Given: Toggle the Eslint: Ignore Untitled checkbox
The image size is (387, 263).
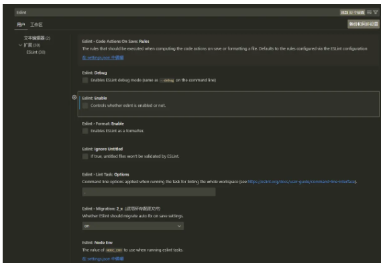Looking at the screenshot, I should point(85,156).
